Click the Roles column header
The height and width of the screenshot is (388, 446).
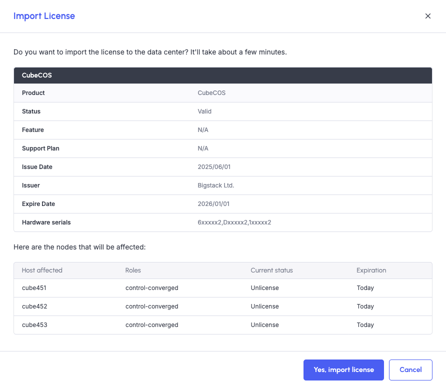coord(133,270)
